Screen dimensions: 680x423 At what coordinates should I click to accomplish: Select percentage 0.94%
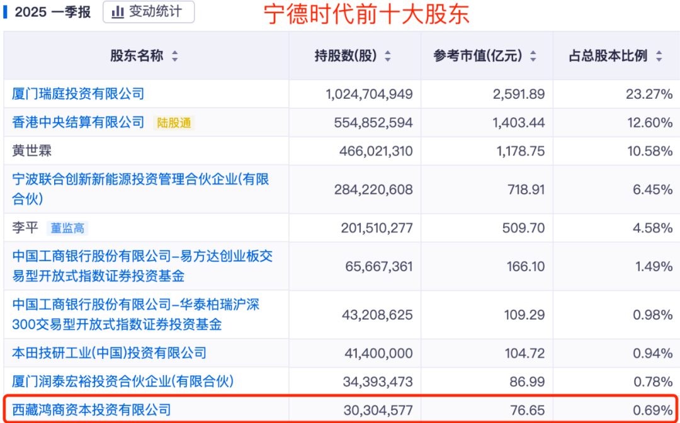[x=653, y=353]
